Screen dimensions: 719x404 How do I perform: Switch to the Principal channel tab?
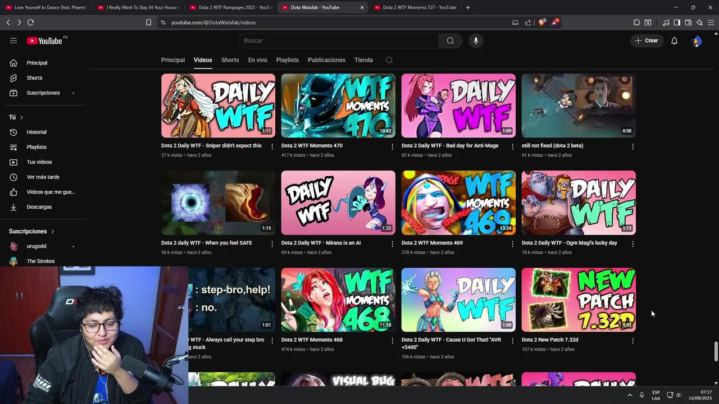tap(173, 60)
